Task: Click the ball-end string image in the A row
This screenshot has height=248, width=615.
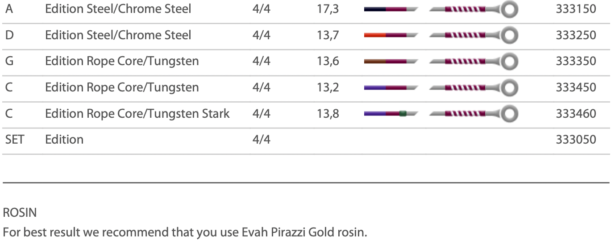Action: [x=474, y=9]
